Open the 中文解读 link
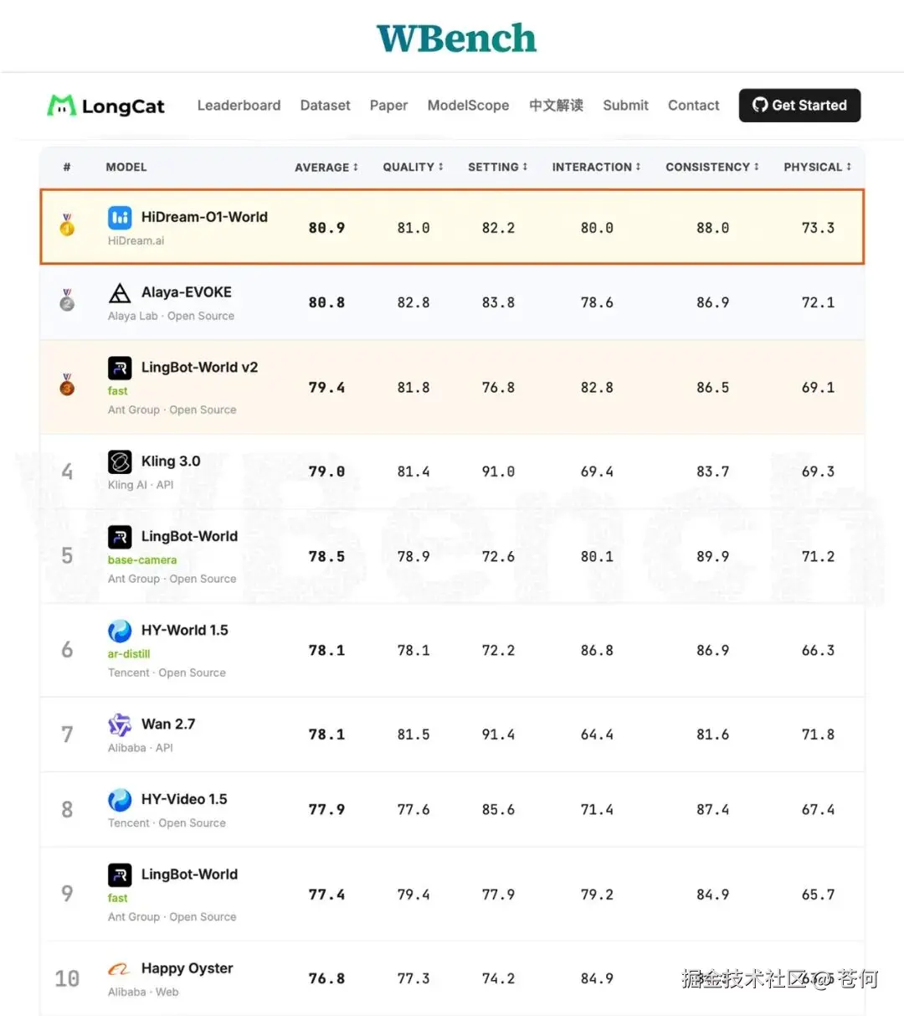 (x=556, y=106)
